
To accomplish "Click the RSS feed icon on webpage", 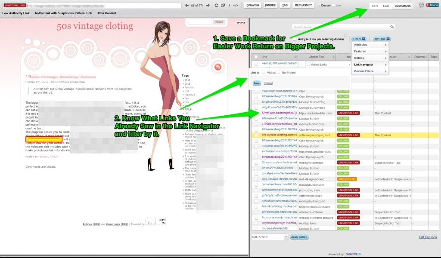I will point(217,67).
